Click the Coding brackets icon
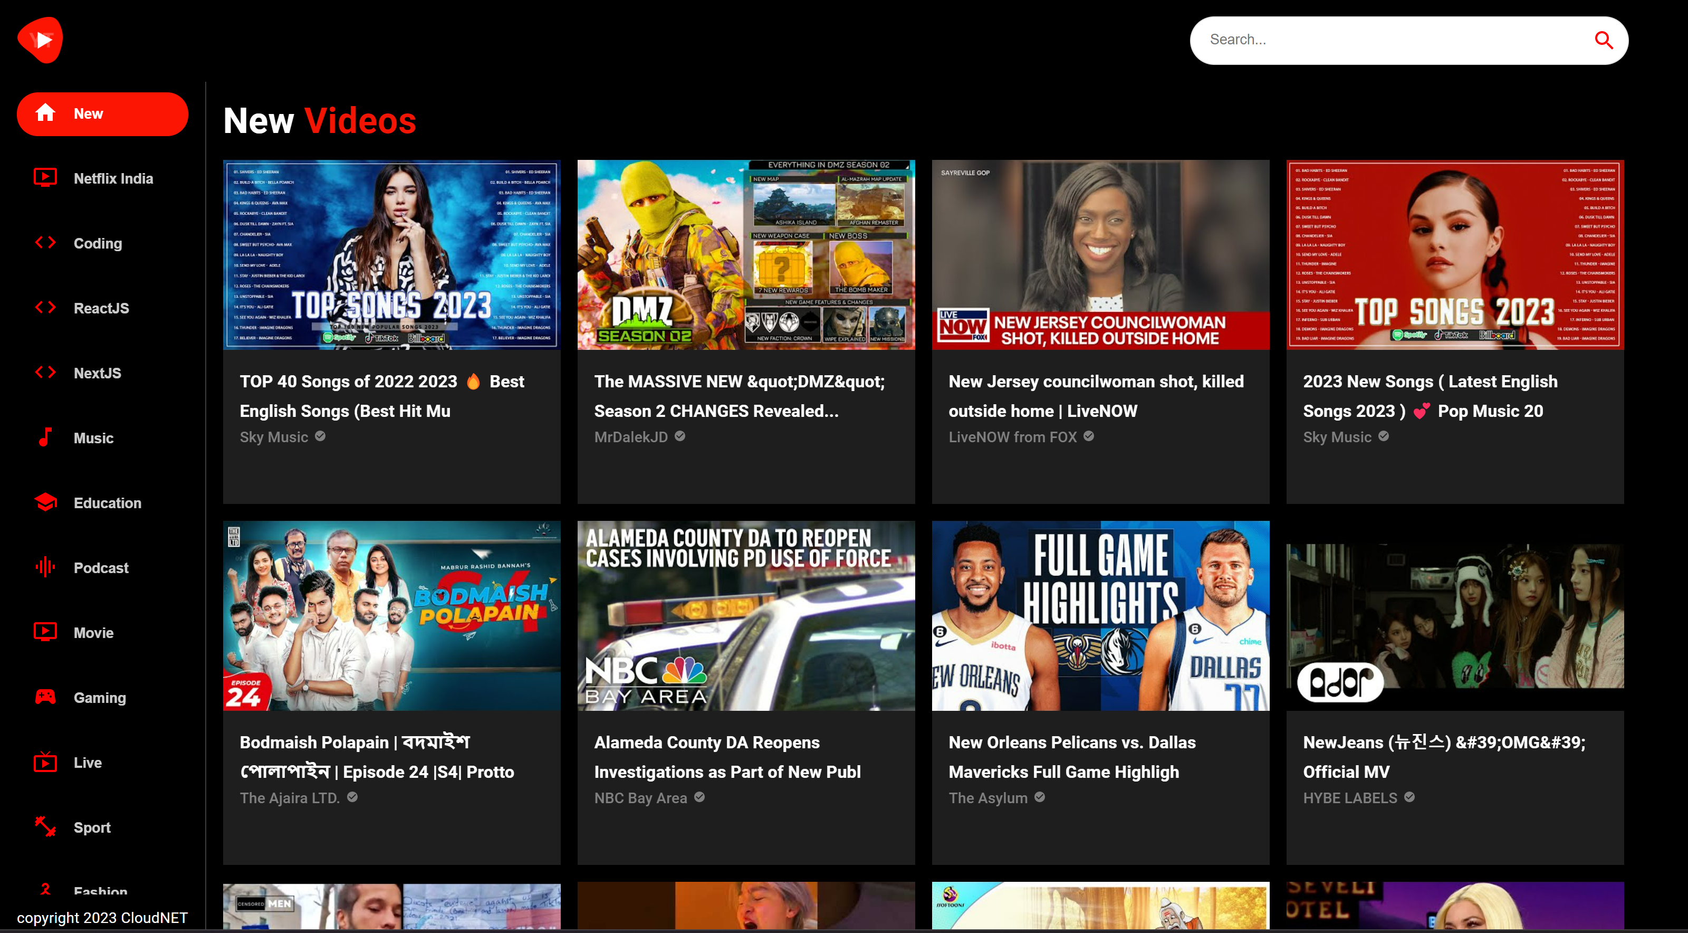The image size is (1688, 933). coord(45,243)
